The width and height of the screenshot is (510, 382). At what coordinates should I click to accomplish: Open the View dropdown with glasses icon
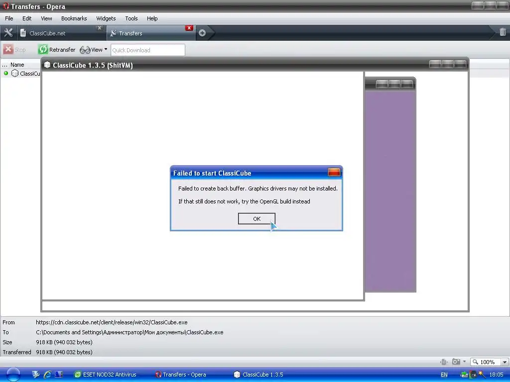tap(93, 50)
